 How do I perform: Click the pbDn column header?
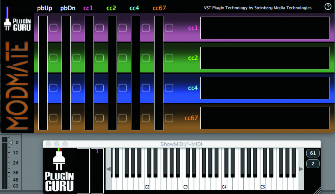click(68, 8)
